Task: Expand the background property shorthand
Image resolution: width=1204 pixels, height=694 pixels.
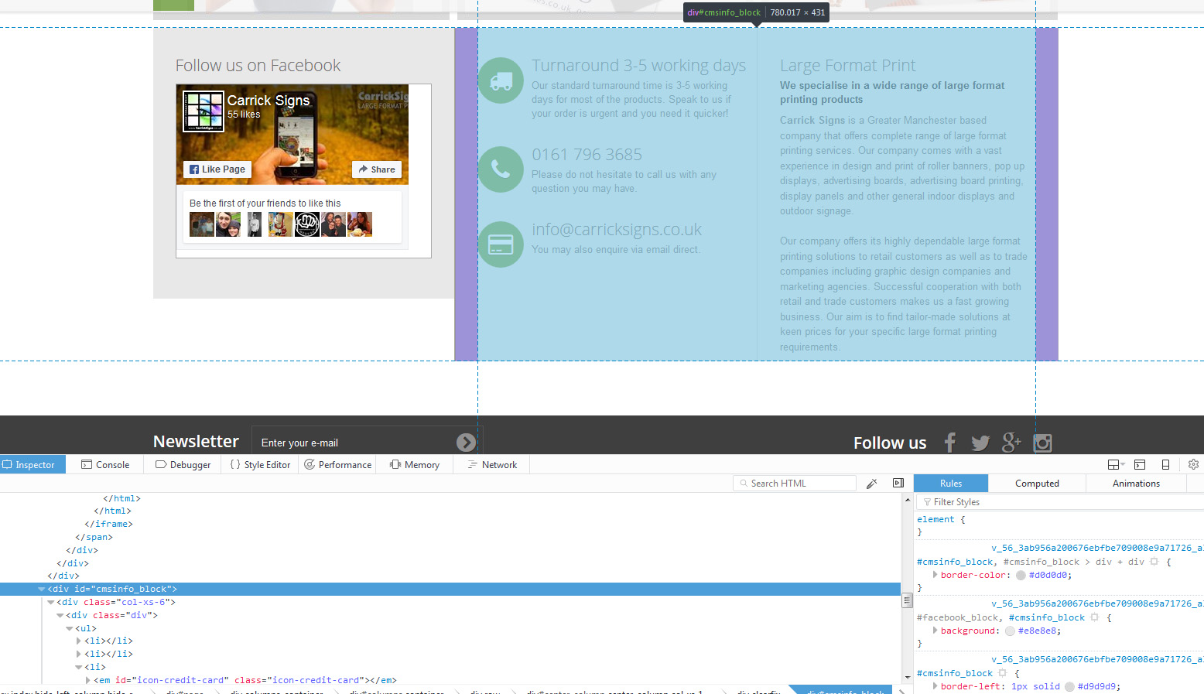Action: (935, 631)
